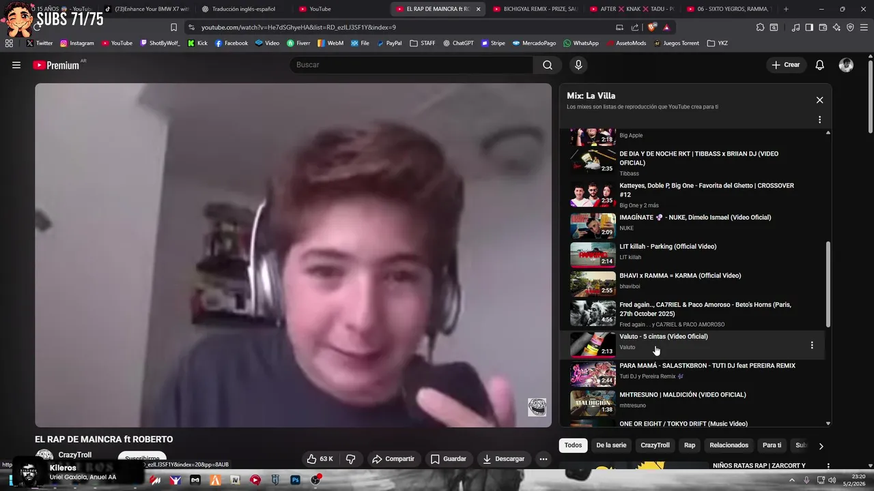This screenshot has height=491, width=874.
Task: Open the MercadoPago bookmark
Action: [534, 43]
